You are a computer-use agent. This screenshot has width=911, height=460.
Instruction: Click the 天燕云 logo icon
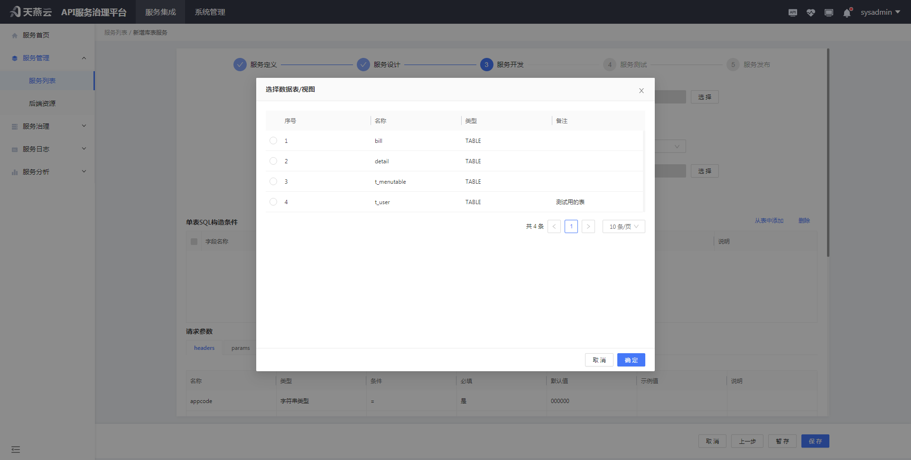point(15,11)
